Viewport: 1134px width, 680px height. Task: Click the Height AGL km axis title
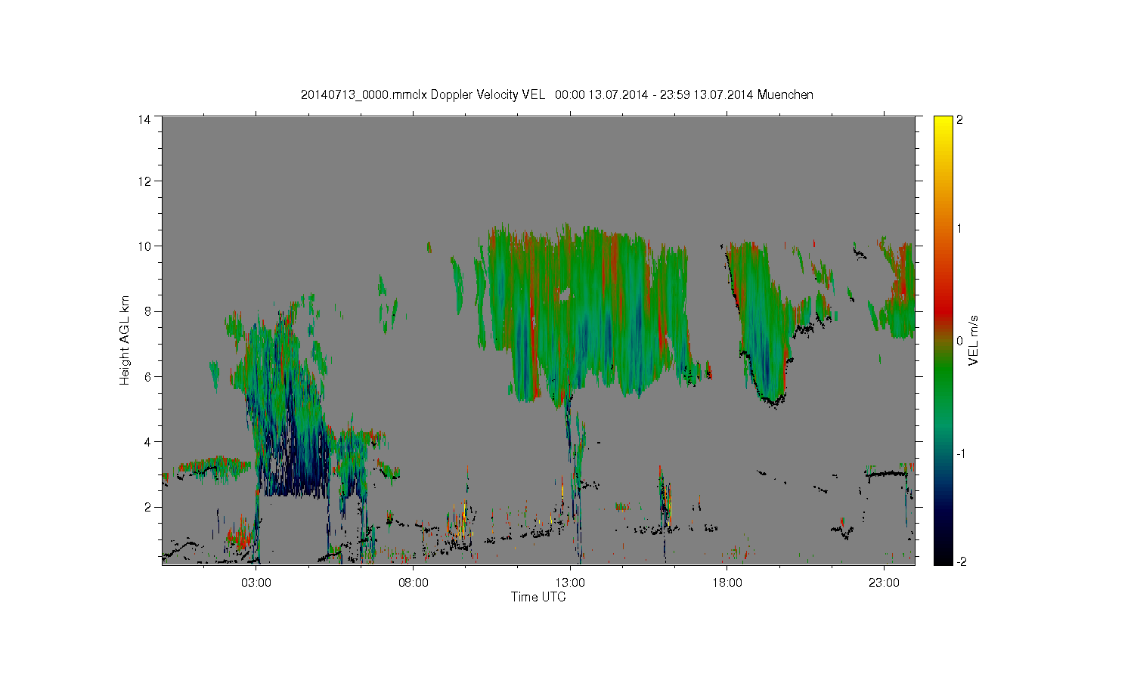tap(125, 340)
